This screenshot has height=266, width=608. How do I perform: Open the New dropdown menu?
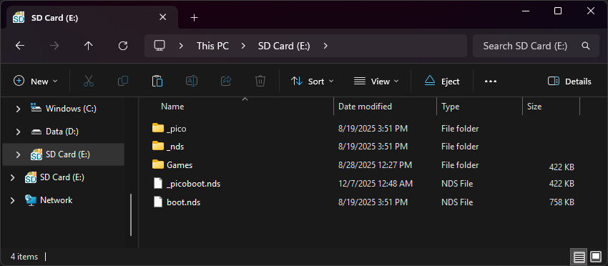point(35,81)
